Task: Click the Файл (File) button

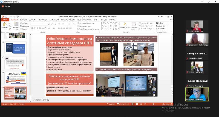Action: click(5, 20)
